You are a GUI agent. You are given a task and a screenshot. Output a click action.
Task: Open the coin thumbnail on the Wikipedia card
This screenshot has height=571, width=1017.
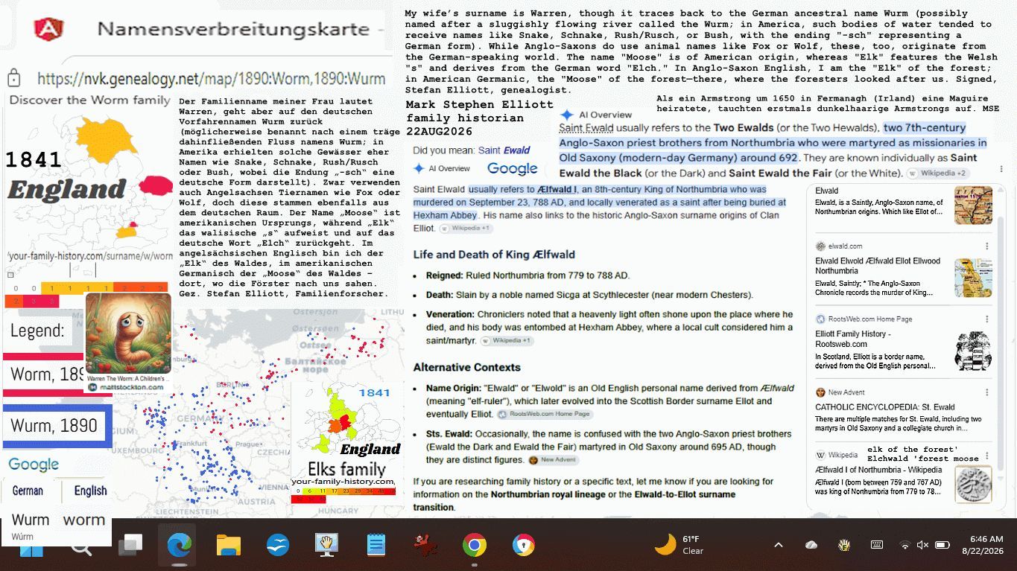pyautogui.click(x=973, y=484)
